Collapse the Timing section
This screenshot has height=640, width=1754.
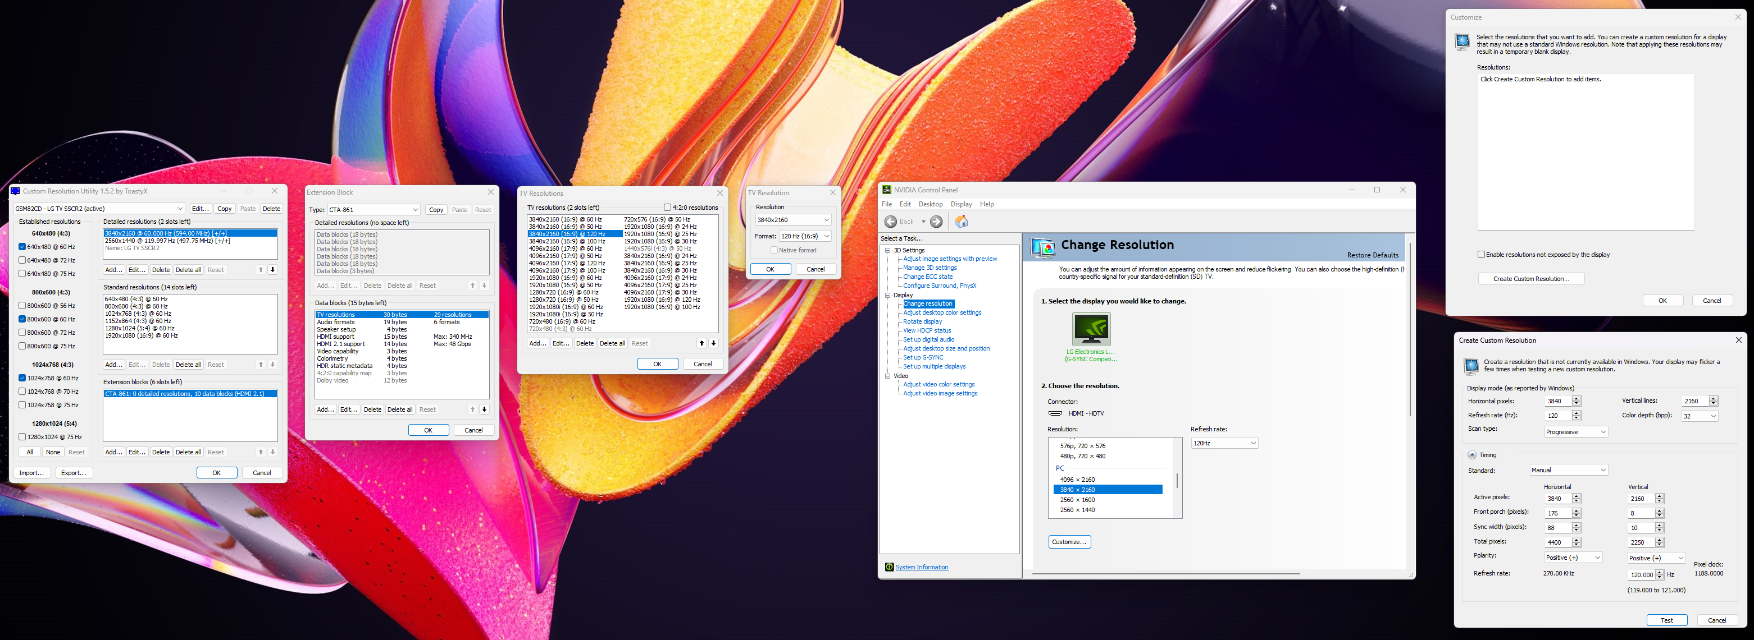tap(1472, 455)
